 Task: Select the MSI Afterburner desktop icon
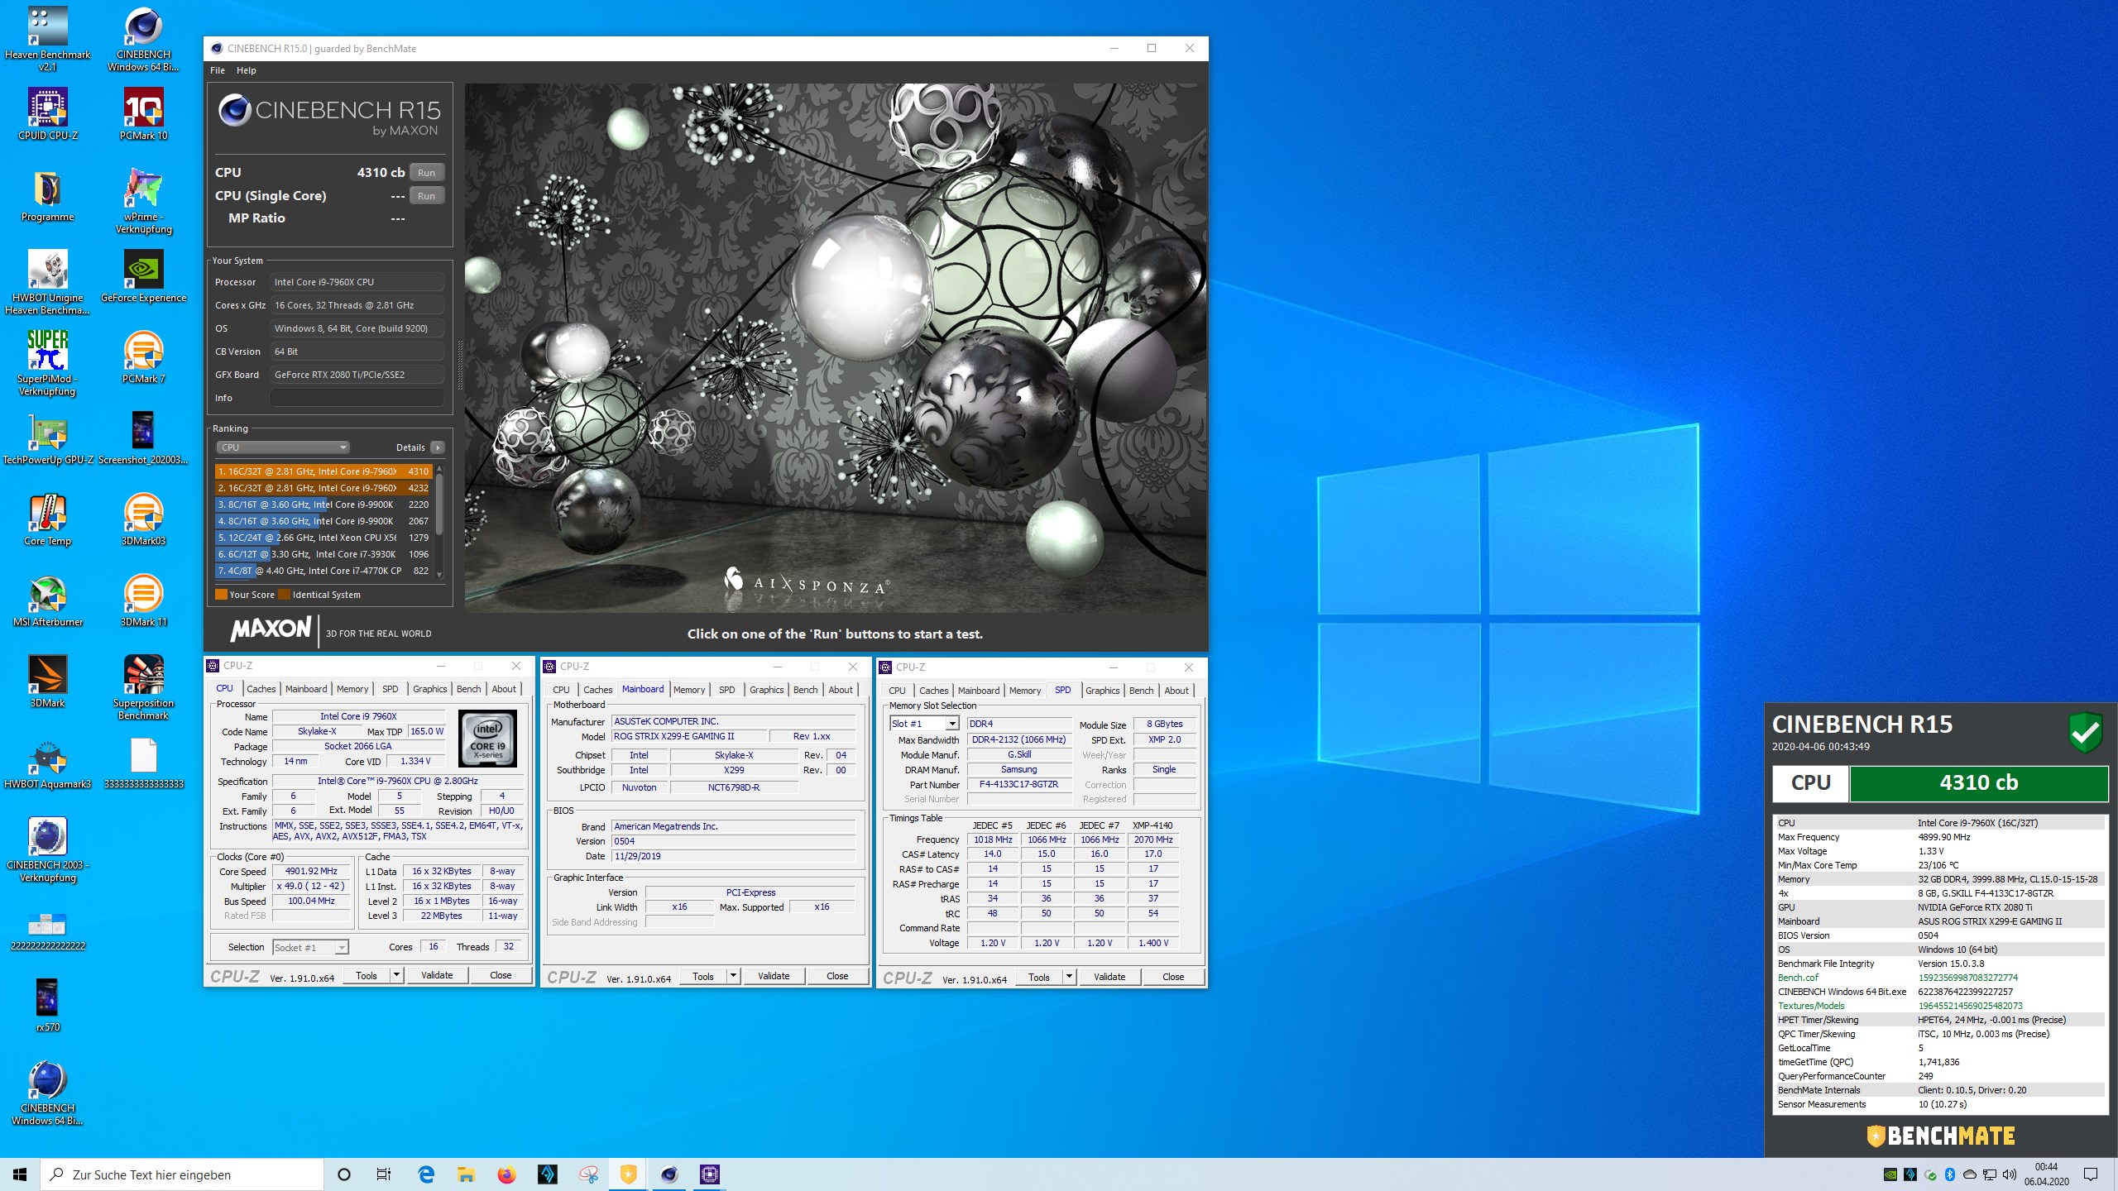tap(48, 600)
